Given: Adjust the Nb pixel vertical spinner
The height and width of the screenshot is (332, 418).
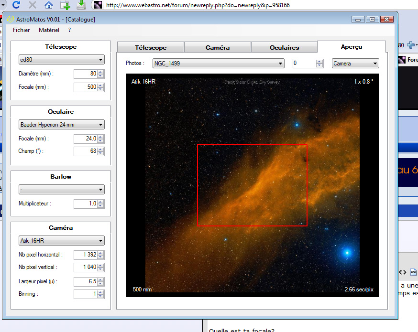Looking at the screenshot, I should pyautogui.click(x=100, y=267).
